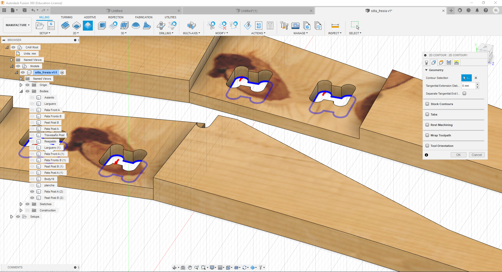Image resolution: width=502 pixels, height=272 pixels.
Task: Click Cancel in 2D Contour dialog
Action: (x=477, y=155)
